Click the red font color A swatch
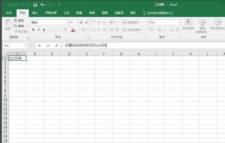This screenshot has width=225, height=143. tap(73, 30)
